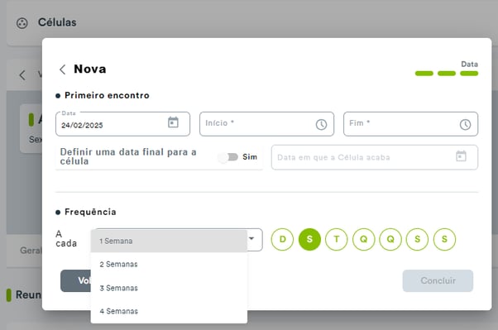Click the background page back chevron
This screenshot has width=498, height=330.
coord(22,75)
